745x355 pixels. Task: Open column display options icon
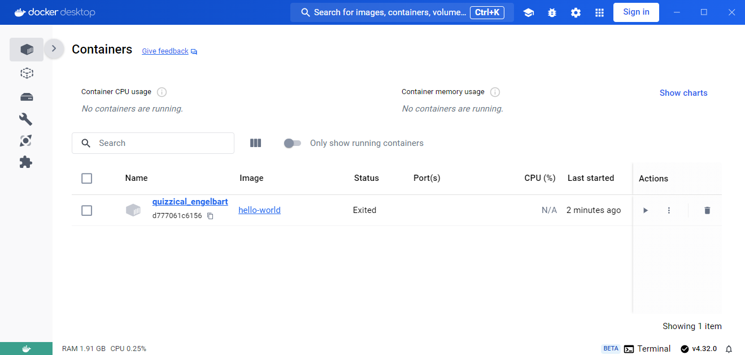click(255, 143)
